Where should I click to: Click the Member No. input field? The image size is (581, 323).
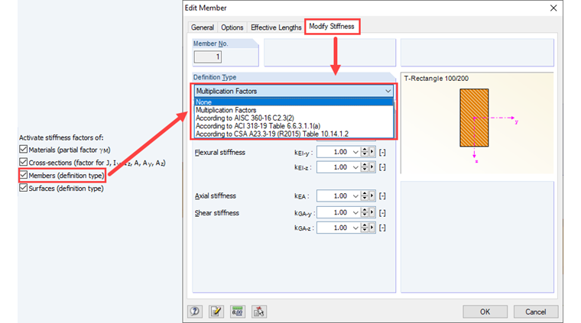pos(208,57)
